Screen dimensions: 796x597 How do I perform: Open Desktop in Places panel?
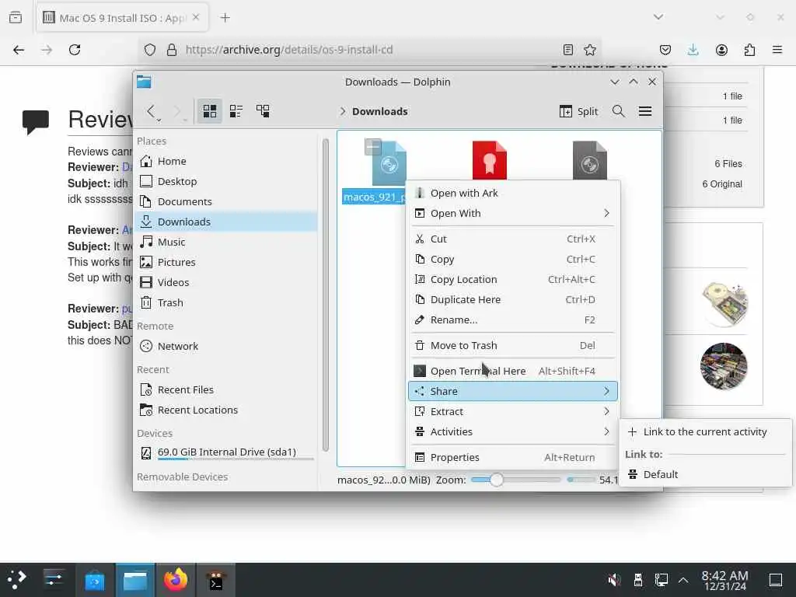[226, 181]
